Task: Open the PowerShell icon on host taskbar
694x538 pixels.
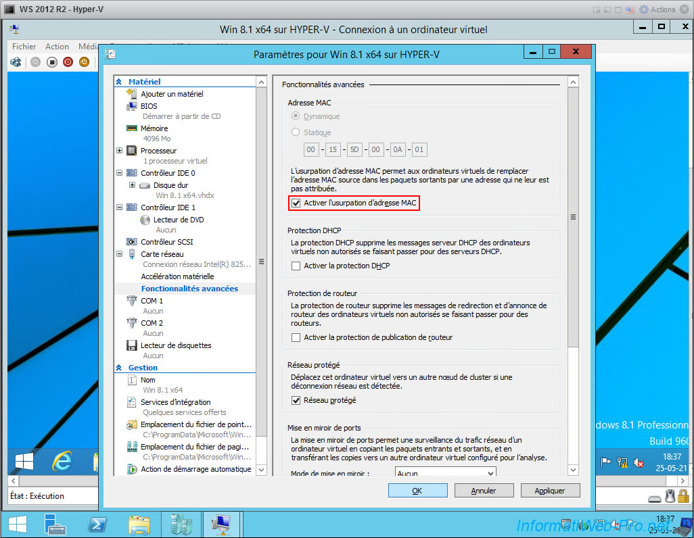Action: (97, 524)
